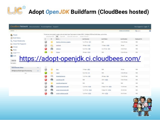Image resolution: width=160 pixels, height=120 pixels.
Task: Switch to the Quality Outreach tab
Action: [84, 36]
